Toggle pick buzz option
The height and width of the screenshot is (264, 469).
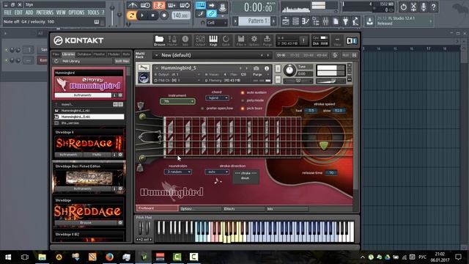click(x=243, y=109)
